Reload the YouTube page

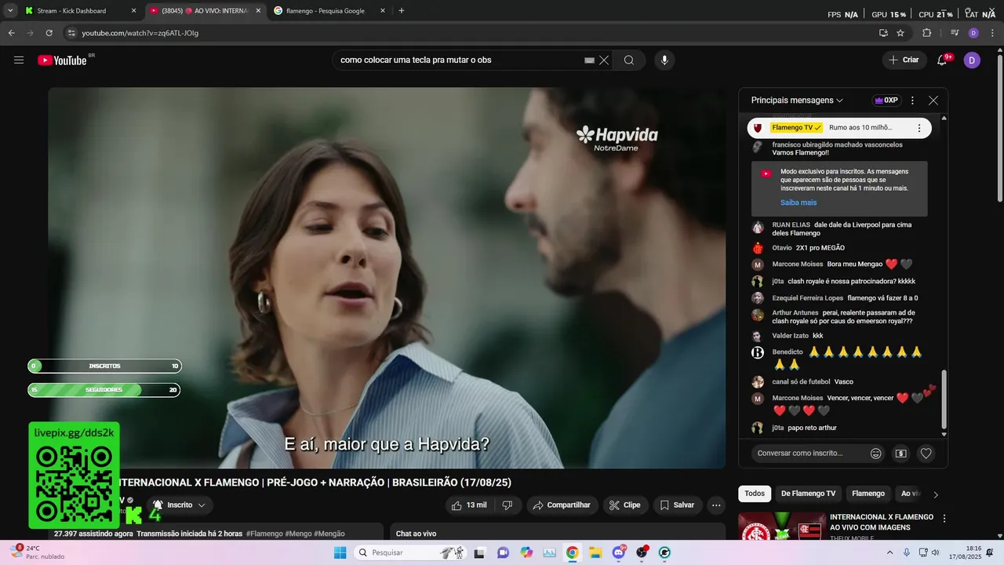(x=49, y=33)
